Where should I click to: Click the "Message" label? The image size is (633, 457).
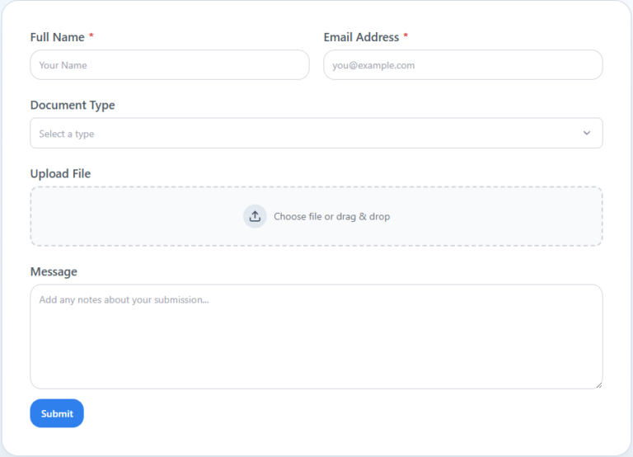54,271
